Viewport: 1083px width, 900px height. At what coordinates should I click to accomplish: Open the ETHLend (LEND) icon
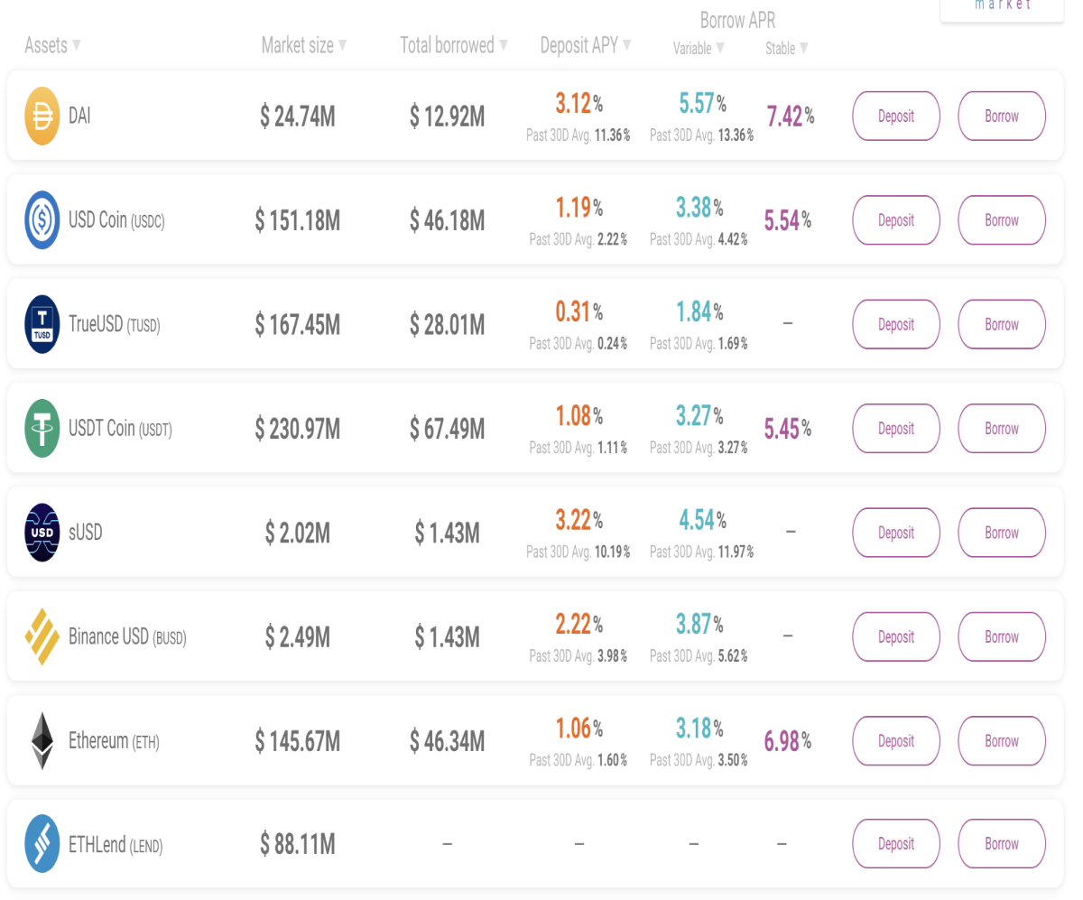pyautogui.click(x=42, y=844)
